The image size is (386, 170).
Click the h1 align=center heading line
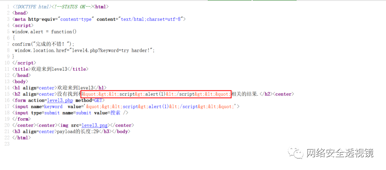coord(59,88)
